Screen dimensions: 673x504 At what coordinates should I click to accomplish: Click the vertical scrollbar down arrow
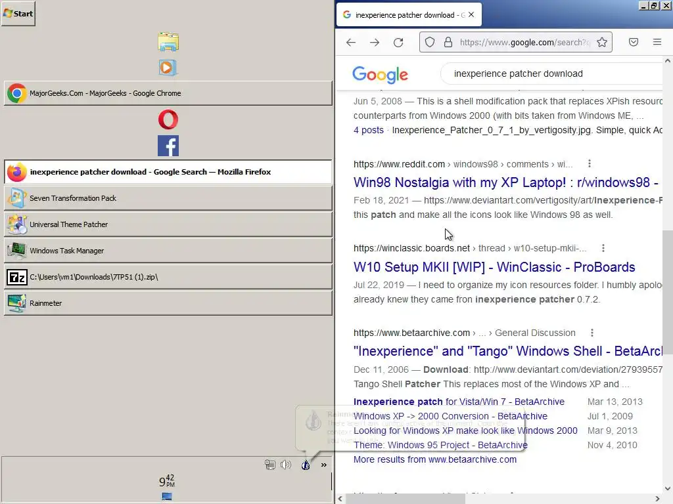tap(668, 488)
